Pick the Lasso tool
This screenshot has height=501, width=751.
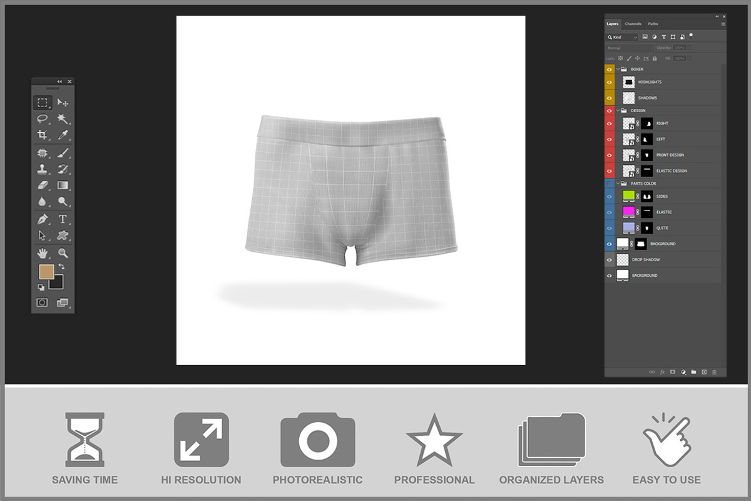point(43,118)
